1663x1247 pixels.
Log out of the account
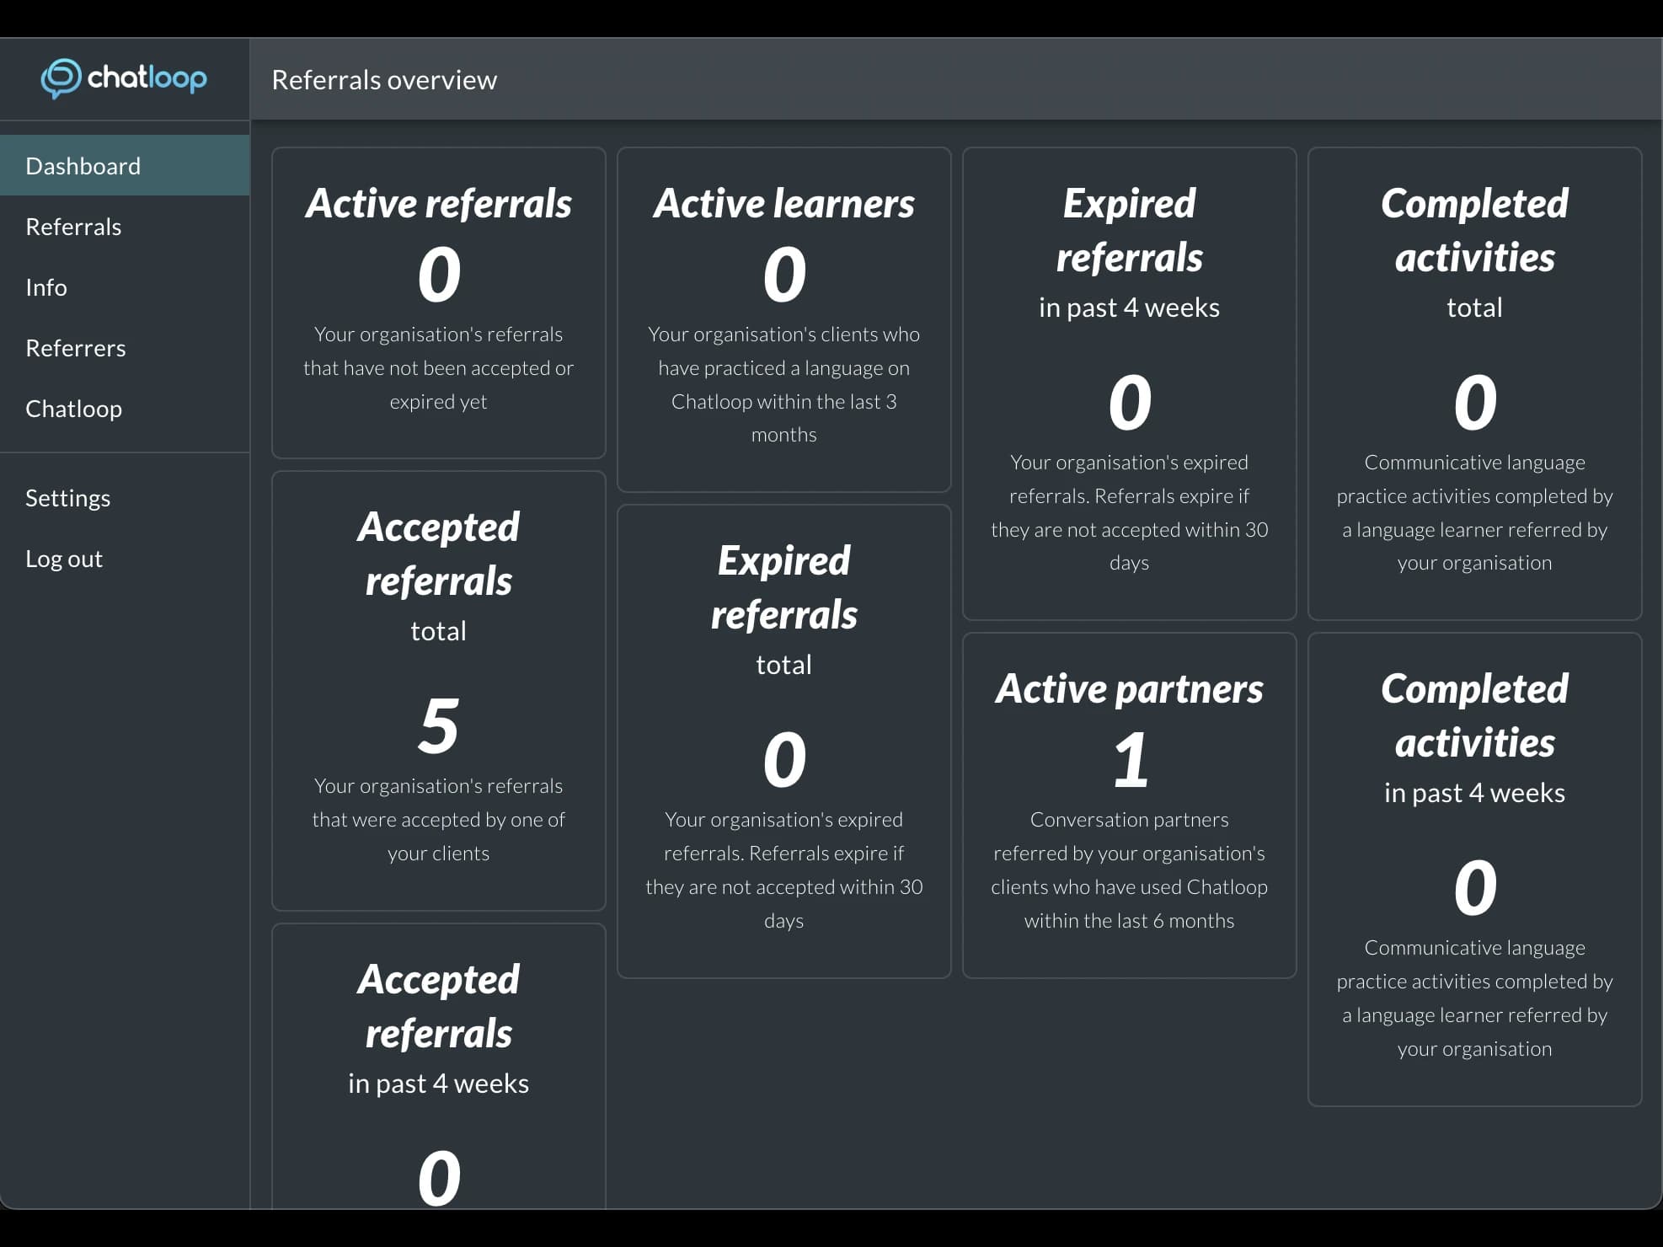(x=64, y=558)
